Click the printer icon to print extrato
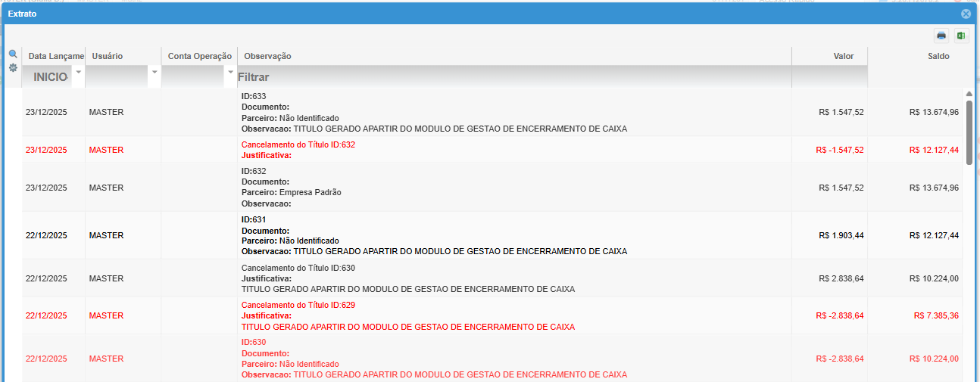 pyautogui.click(x=941, y=36)
